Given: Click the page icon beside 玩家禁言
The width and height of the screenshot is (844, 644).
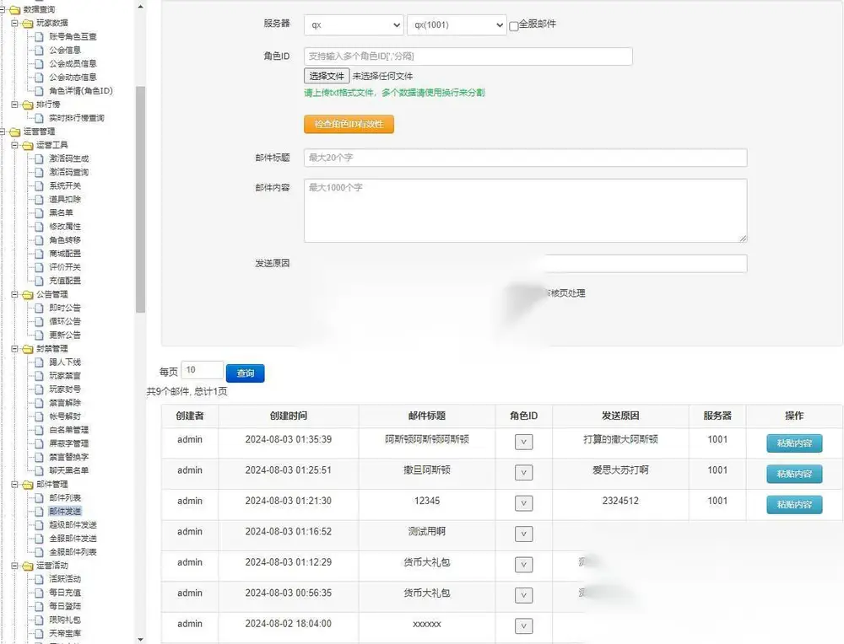Looking at the screenshot, I should coord(39,376).
